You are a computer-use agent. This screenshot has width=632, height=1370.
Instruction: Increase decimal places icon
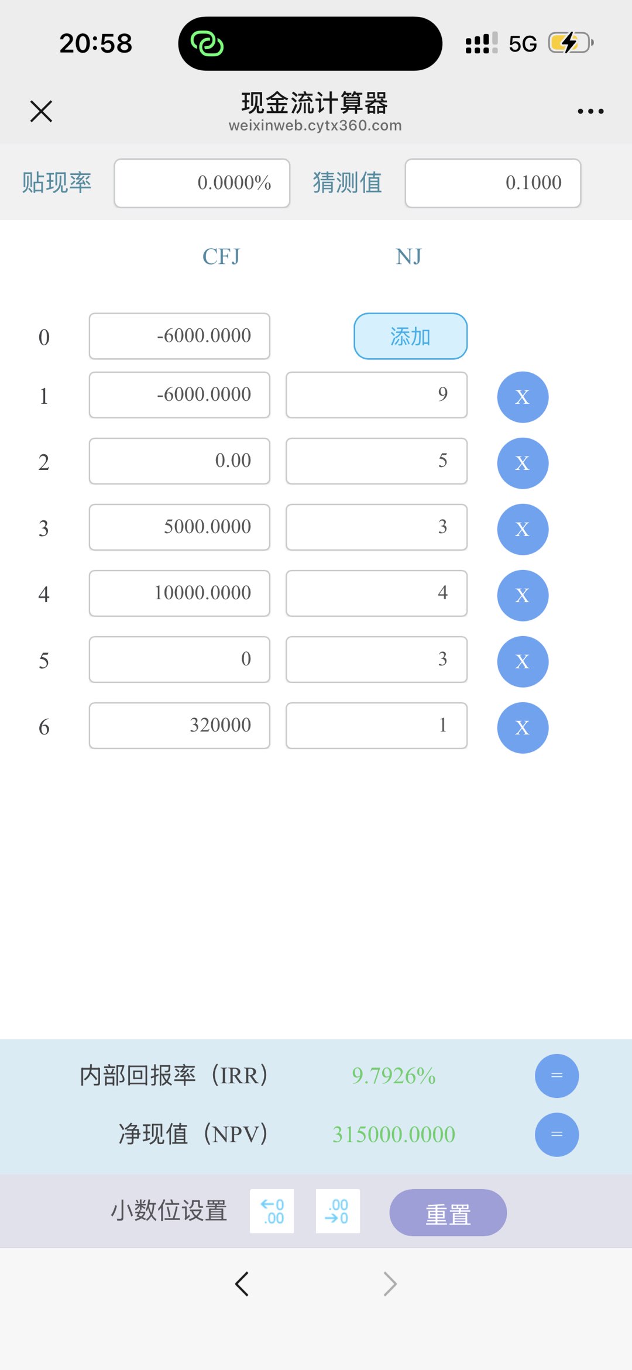click(272, 1211)
